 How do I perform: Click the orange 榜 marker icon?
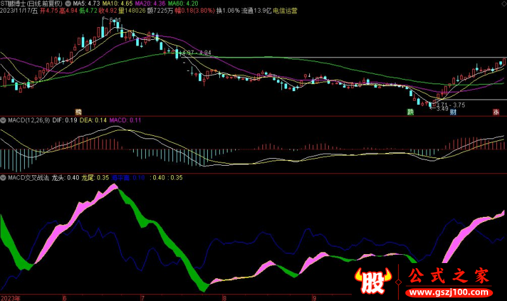(x=79, y=112)
